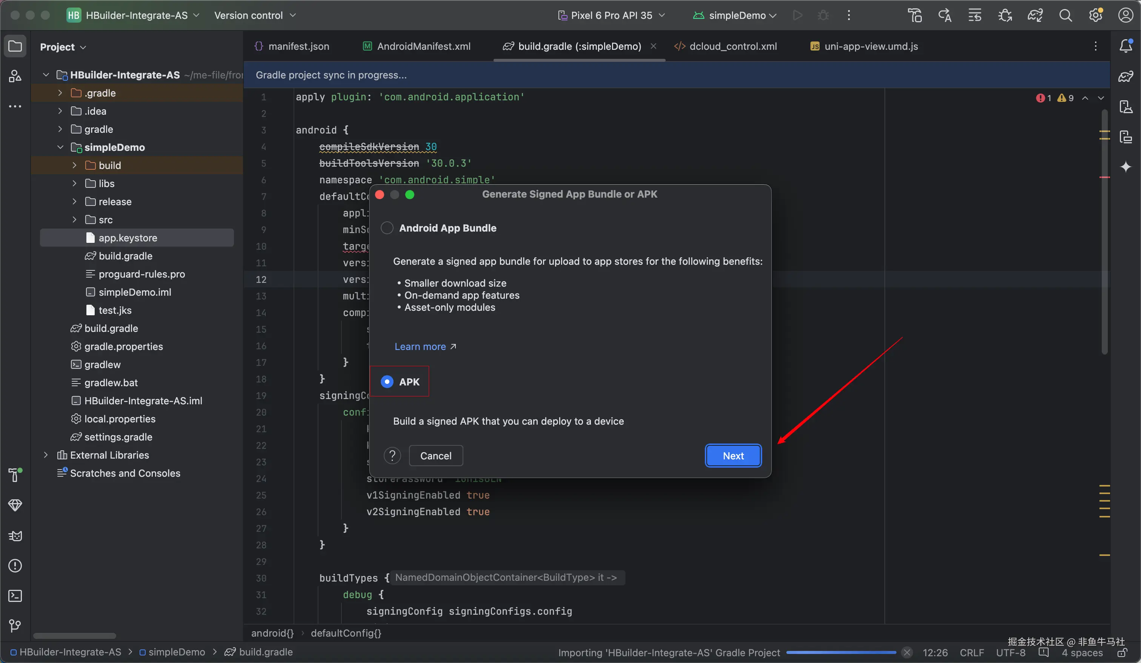Open the Pixel 6 Pro API 35 device dropdown
The image size is (1141, 663).
click(x=611, y=15)
